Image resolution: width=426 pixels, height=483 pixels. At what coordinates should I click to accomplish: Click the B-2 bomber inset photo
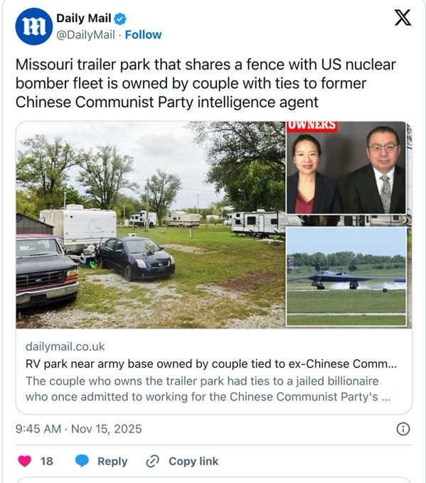click(346, 276)
